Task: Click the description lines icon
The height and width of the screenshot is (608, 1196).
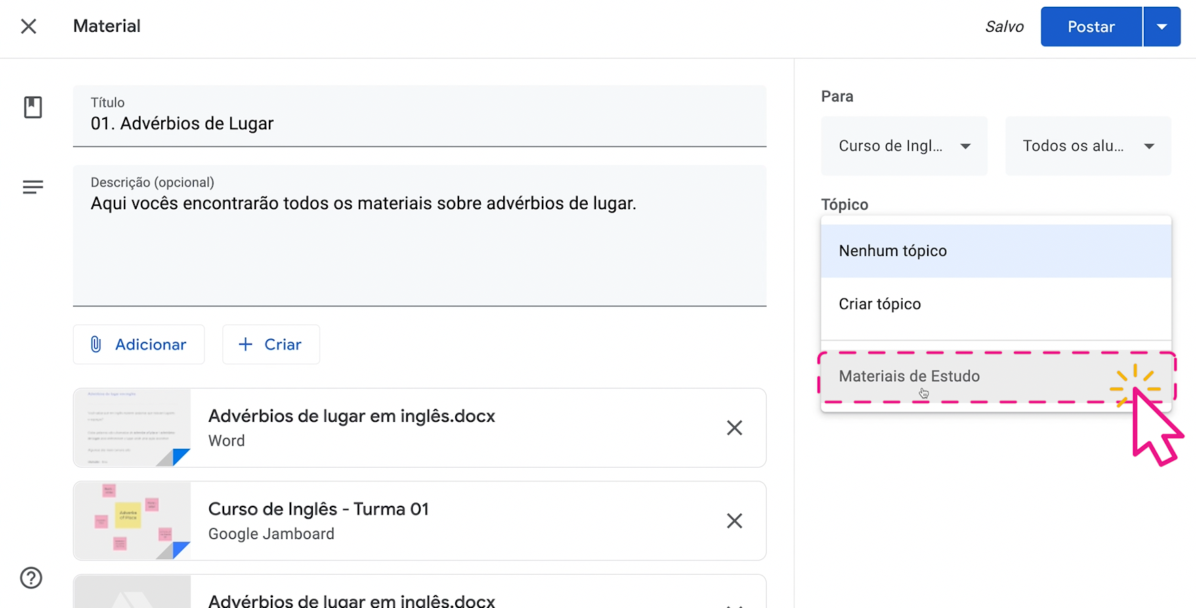Action: pos(33,188)
